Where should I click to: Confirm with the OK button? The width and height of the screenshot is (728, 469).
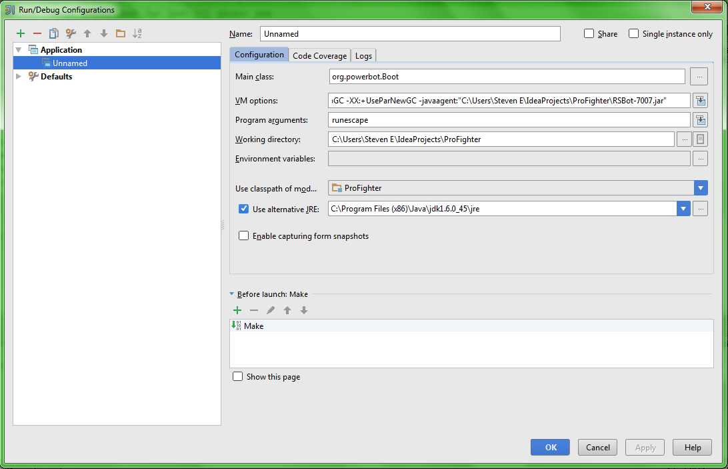coord(550,447)
